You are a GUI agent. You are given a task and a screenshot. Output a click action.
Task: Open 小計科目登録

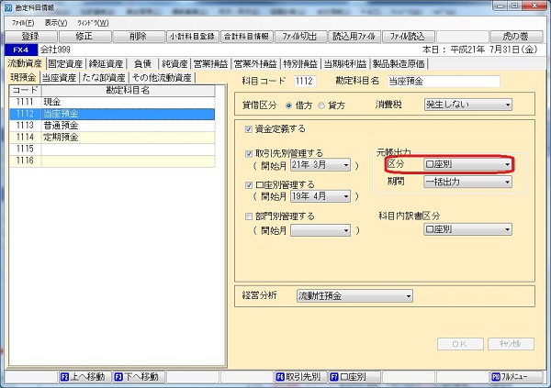[x=193, y=36]
